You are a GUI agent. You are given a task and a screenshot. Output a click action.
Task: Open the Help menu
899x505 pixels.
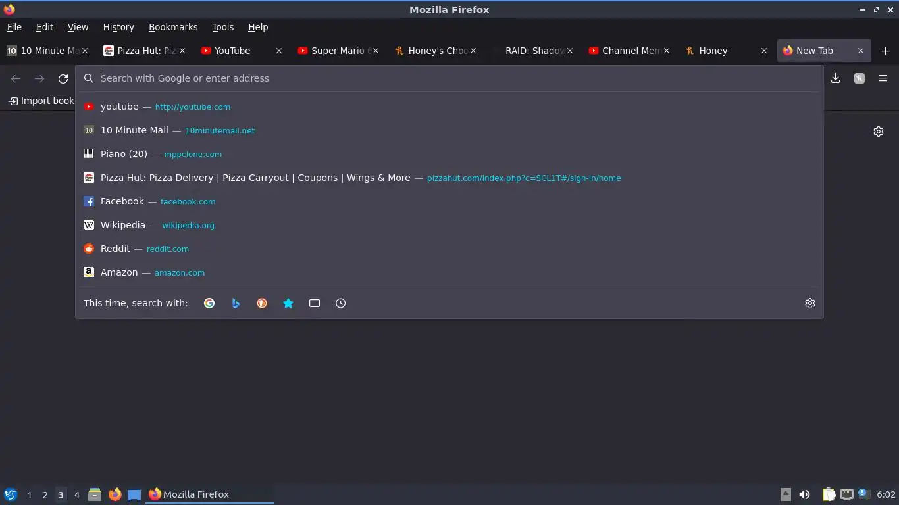click(258, 27)
